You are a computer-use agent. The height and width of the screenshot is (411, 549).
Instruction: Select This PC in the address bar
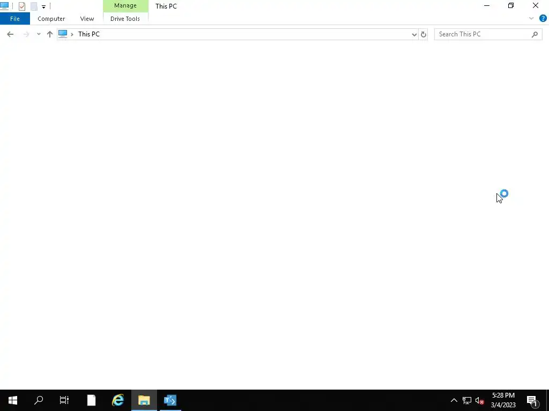click(89, 34)
